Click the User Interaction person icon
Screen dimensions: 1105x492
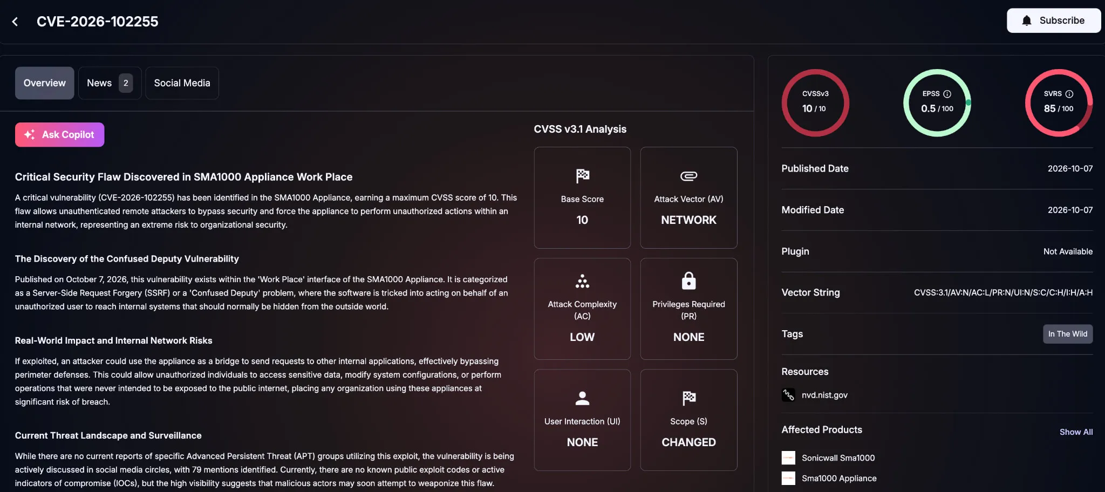point(582,398)
